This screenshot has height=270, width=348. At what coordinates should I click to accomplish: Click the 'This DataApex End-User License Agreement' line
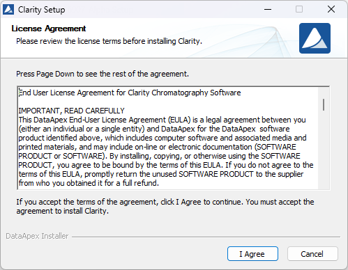pos(162,120)
